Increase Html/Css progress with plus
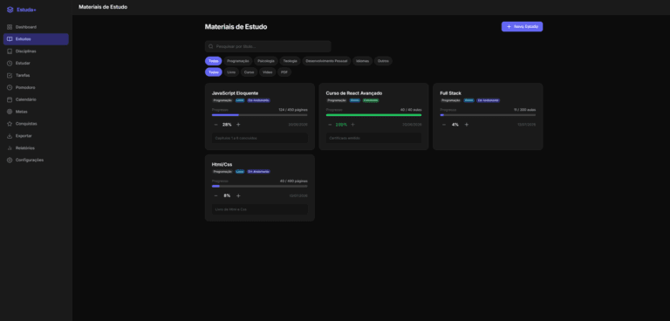This screenshot has height=321, width=670. pos(238,195)
